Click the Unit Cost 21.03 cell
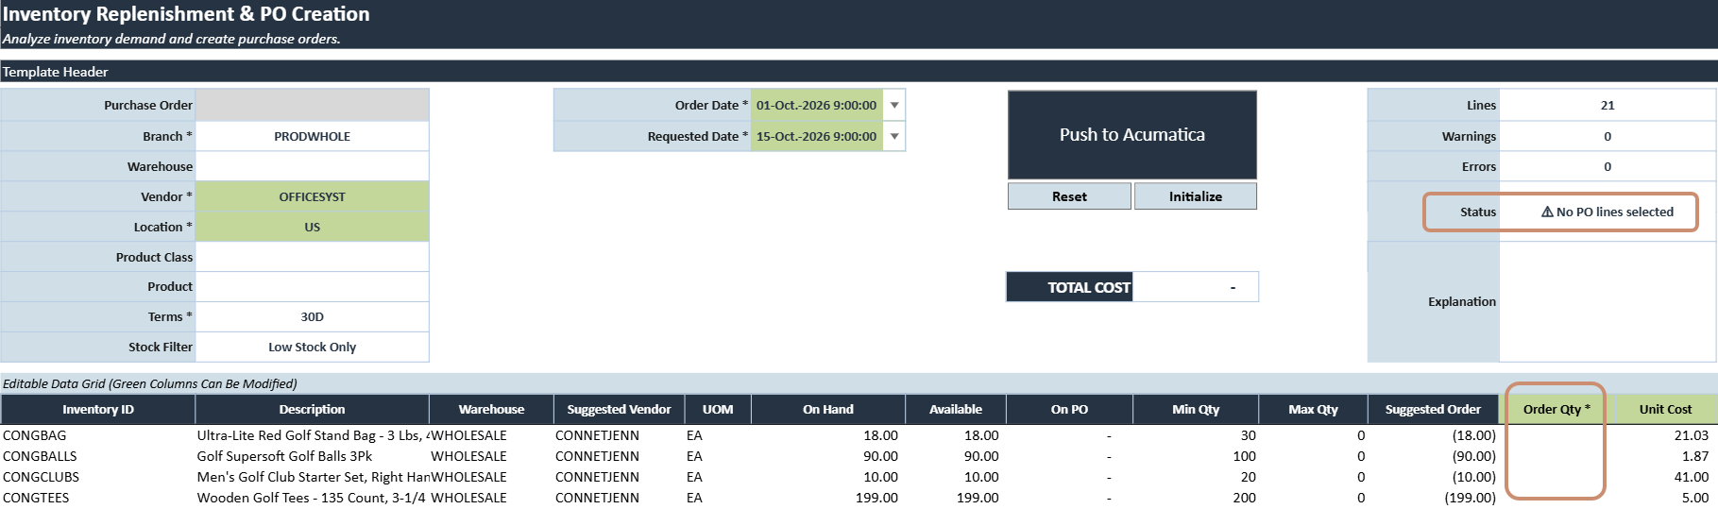The height and width of the screenshot is (509, 1718). [1665, 435]
